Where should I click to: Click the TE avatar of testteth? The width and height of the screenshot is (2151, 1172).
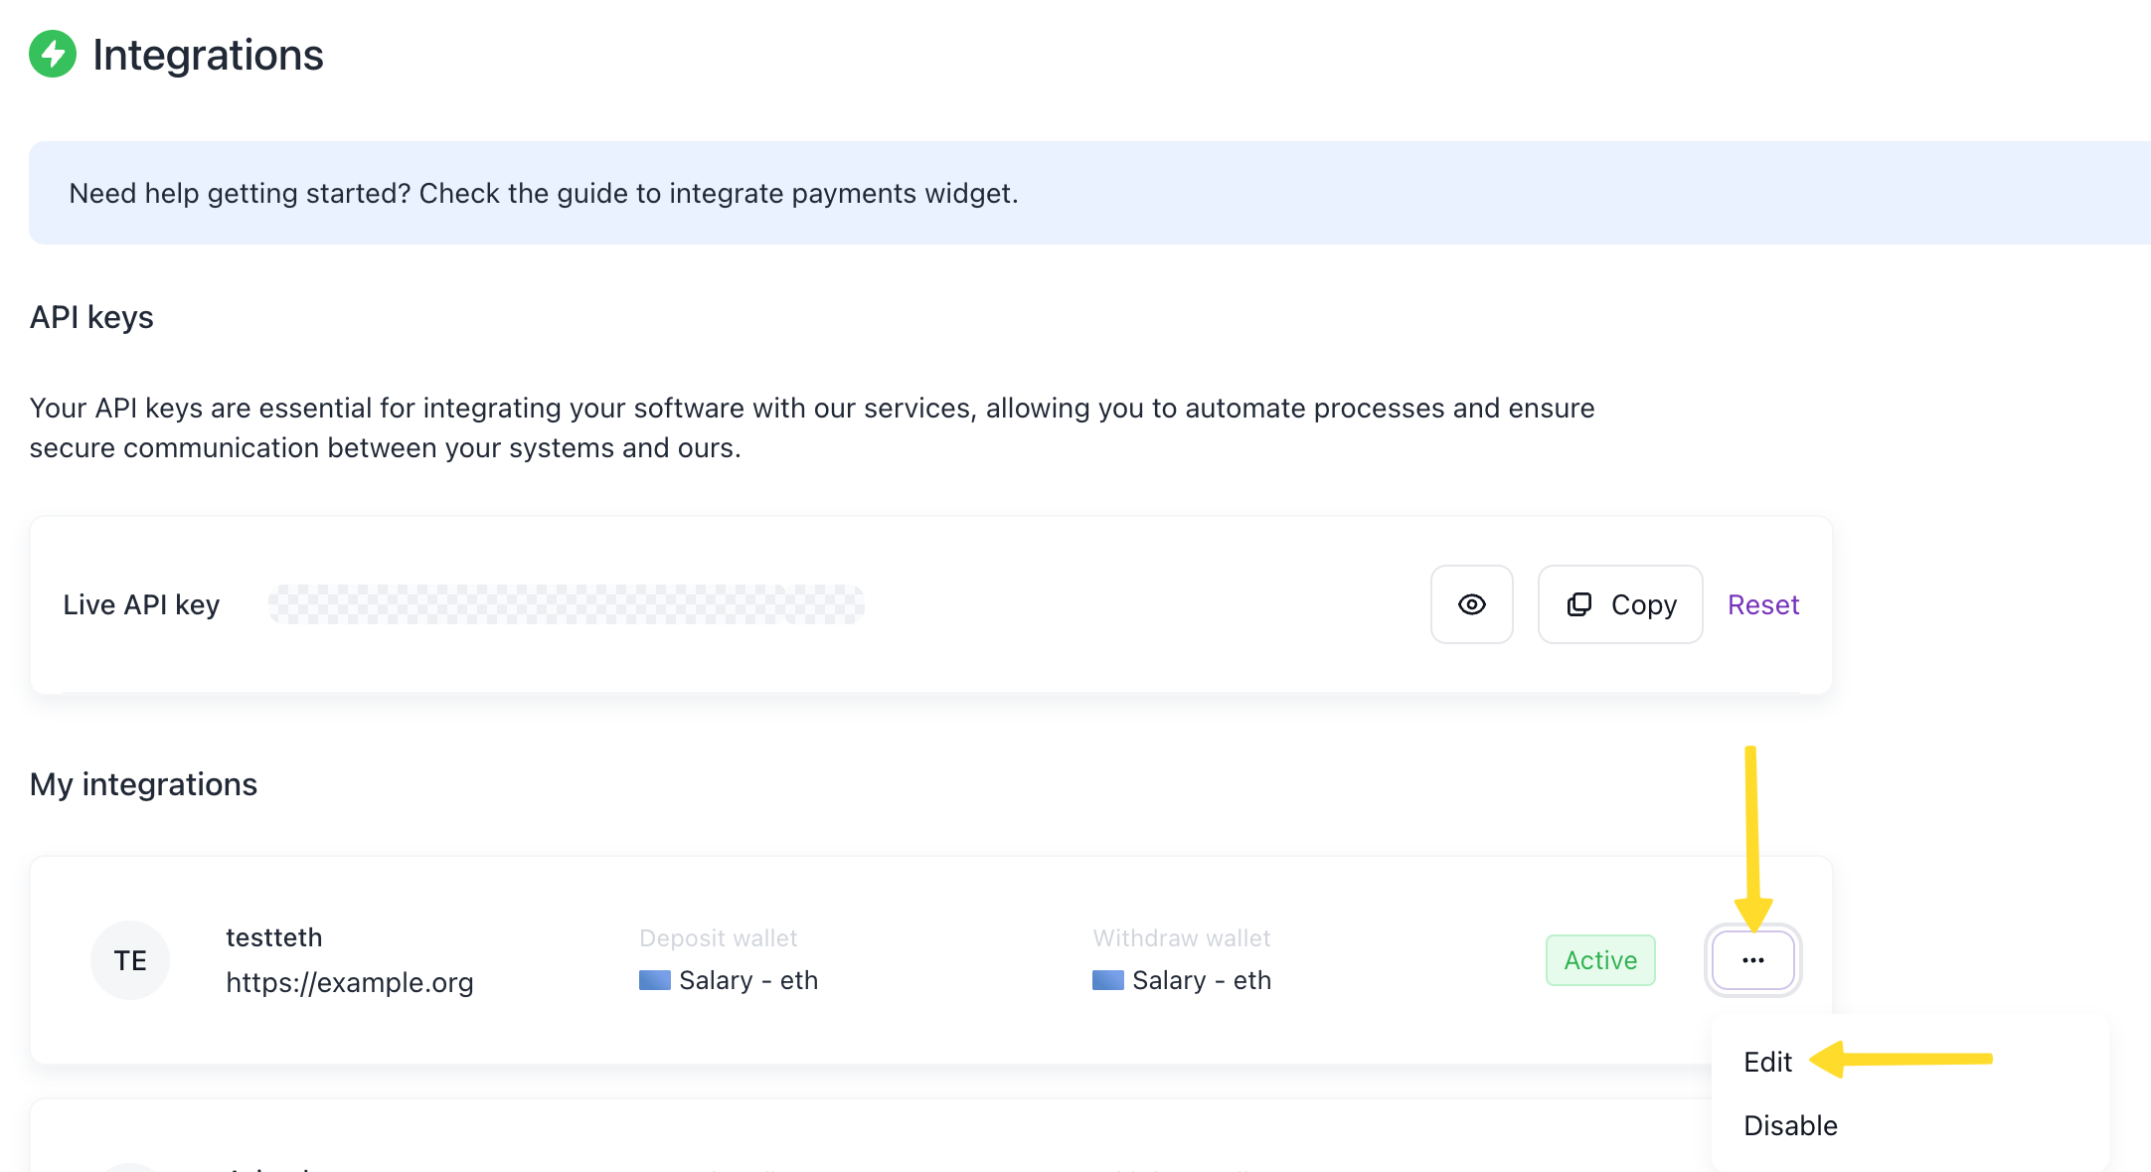coord(130,960)
